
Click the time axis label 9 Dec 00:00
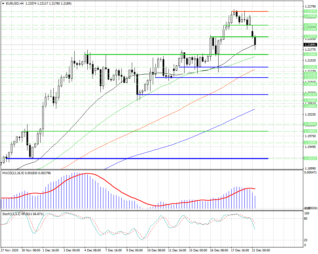[134, 250]
